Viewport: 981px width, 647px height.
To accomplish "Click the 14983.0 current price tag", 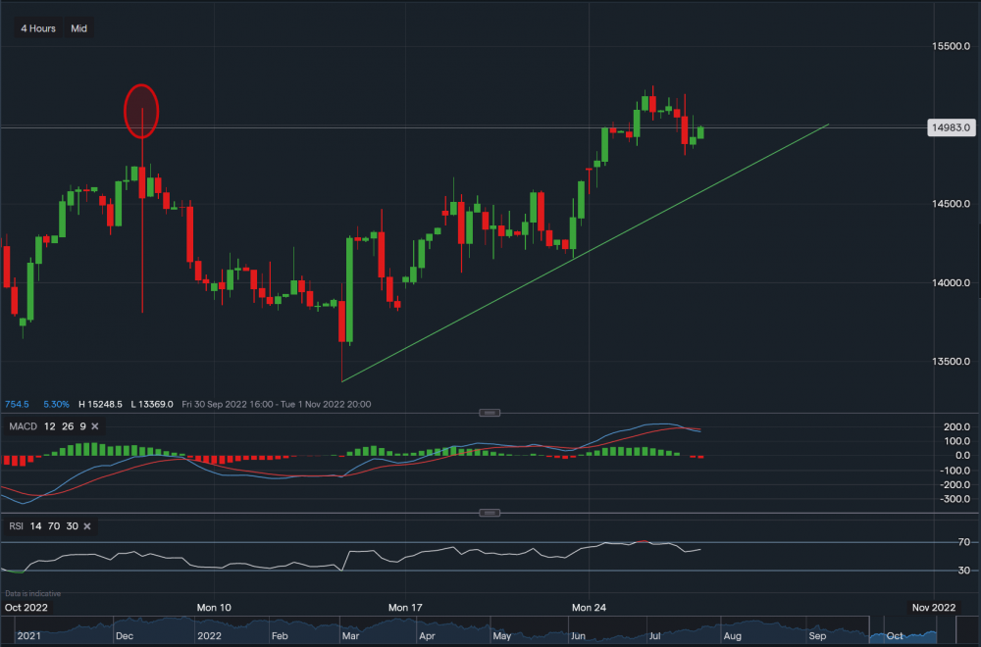I will point(950,127).
